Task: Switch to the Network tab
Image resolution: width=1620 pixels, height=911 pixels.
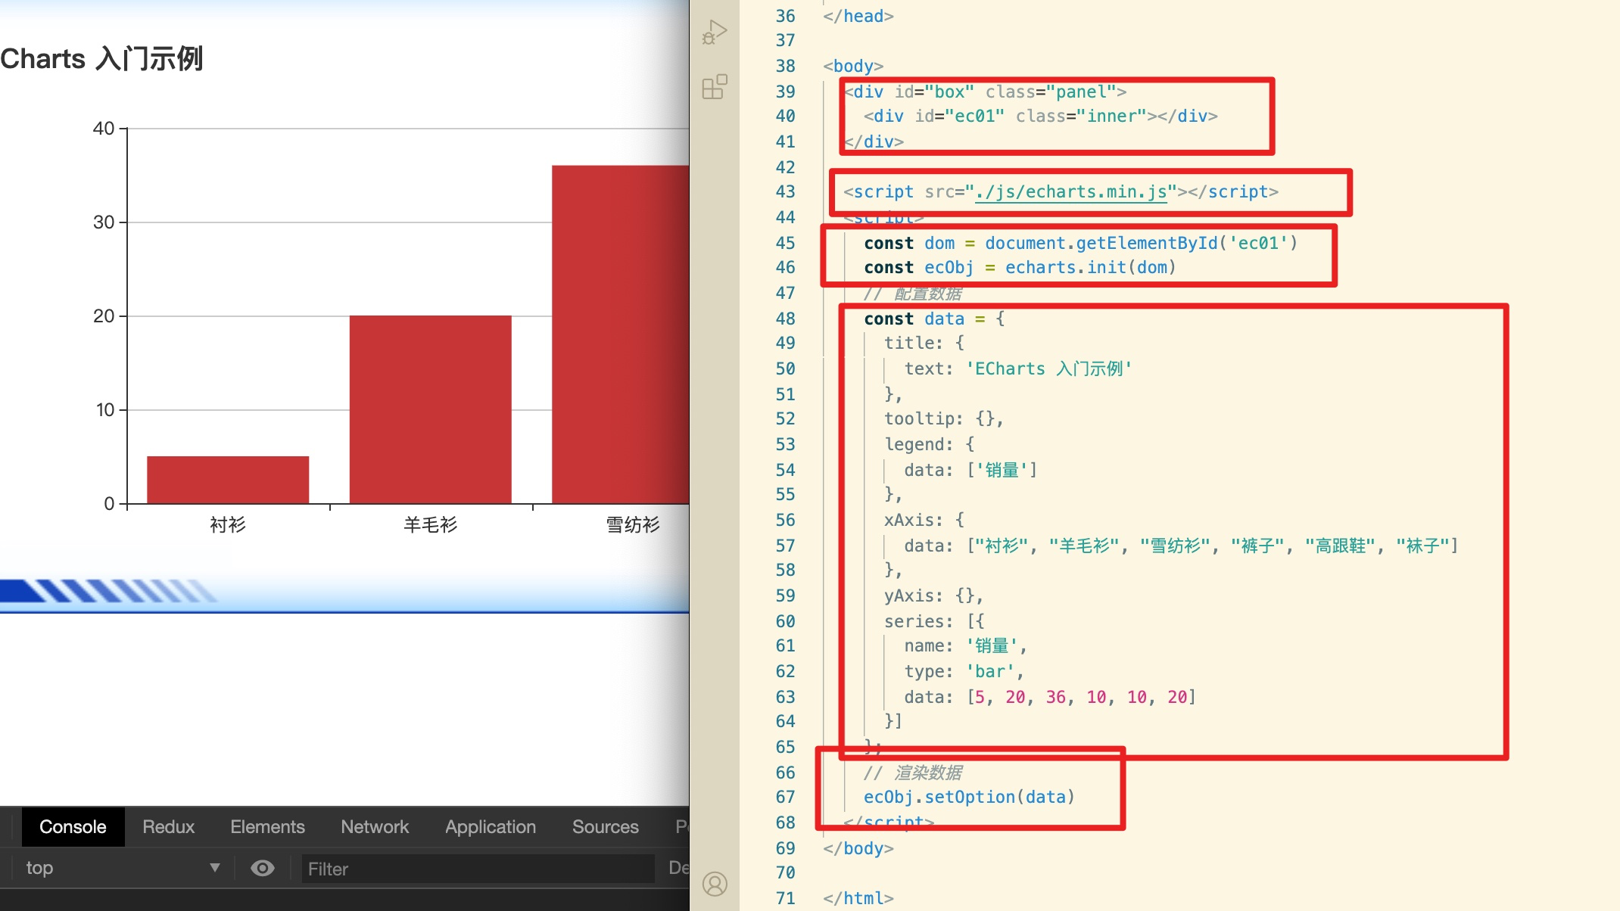Action: coord(375,827)
